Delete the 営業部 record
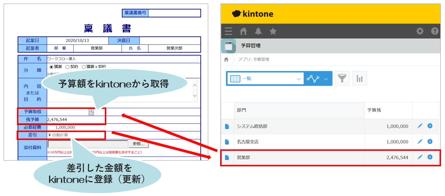This screenshot has width=445, height=196. 430,157
